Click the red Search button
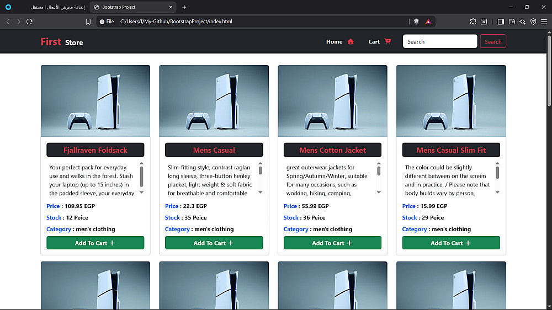Image resolution: width=552 pixels, height=310 pixels. coord(493,41)
